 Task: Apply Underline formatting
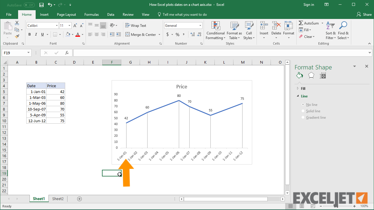click(43, 34)
